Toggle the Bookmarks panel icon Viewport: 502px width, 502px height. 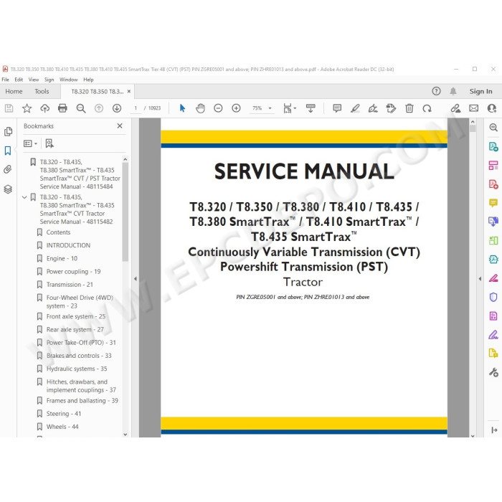pos(8,151)
